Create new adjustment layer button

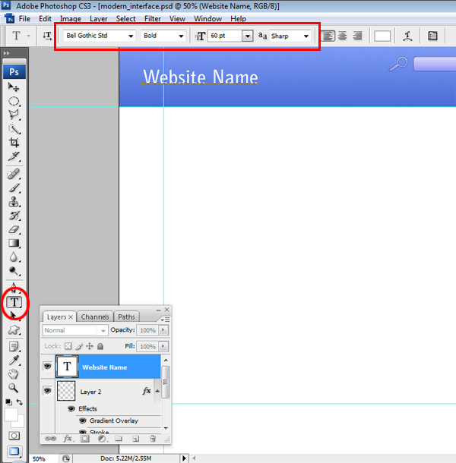point(102,439)
